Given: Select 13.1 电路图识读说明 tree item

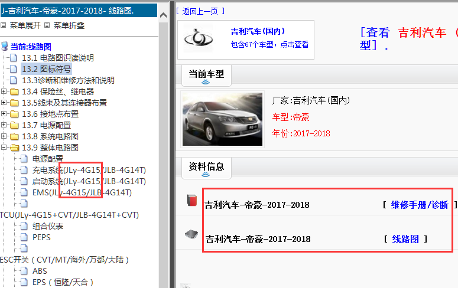Looking at the screenshot, I should coord(58,58).
